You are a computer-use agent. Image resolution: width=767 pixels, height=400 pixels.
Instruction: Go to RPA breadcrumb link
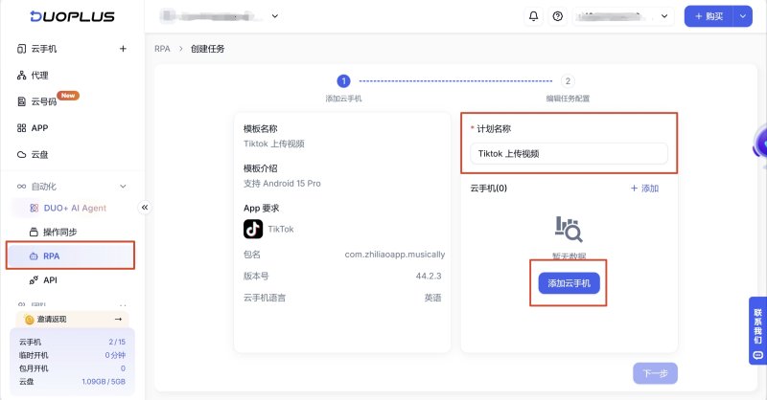162,49
